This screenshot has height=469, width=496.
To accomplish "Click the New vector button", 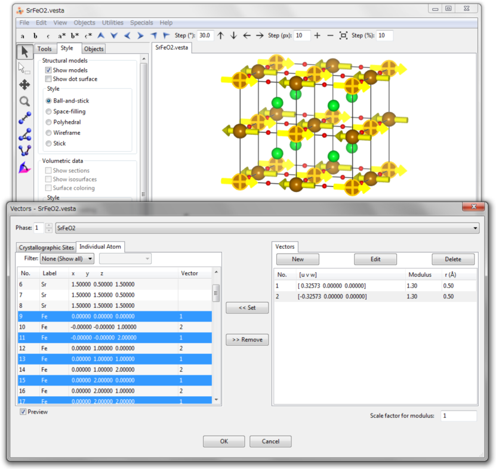I will click(298, 260).
